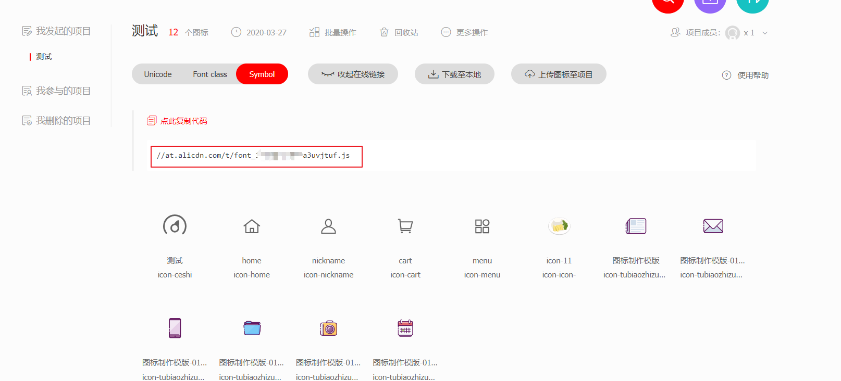
Task: Open 更多操作 more actions menu
Action: click(x=464, y=32)
